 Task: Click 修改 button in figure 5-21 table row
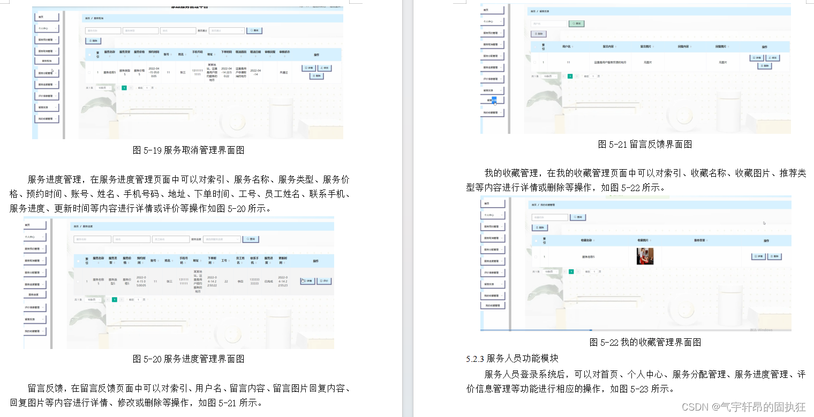773,57
